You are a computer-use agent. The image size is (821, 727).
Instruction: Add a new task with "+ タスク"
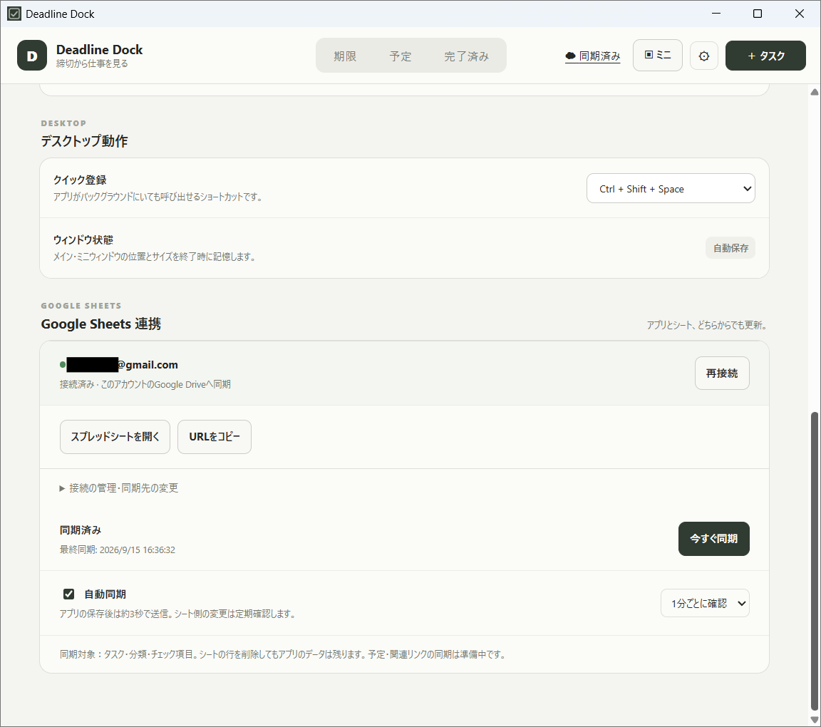(x=765, y=56)
